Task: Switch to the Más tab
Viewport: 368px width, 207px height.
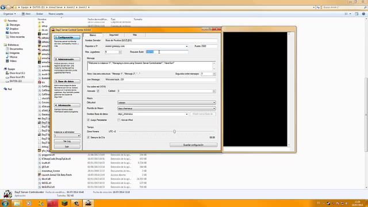Action: pos(135,35)
